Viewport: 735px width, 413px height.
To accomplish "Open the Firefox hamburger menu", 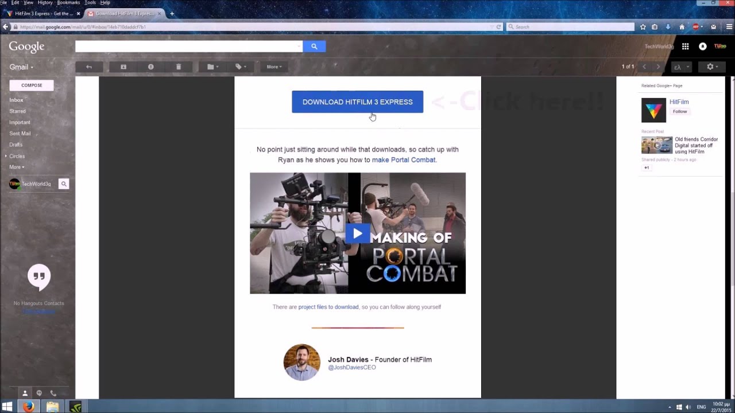I will click(729, 27).
